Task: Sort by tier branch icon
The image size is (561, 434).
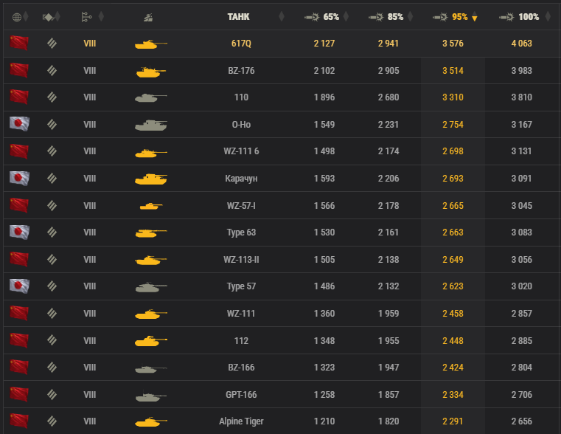Action: pos(86,17)
